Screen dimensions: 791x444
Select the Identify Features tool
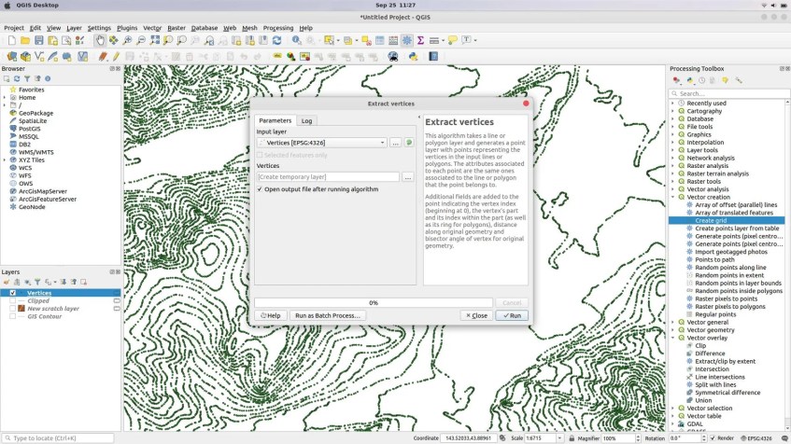(297, 40)
